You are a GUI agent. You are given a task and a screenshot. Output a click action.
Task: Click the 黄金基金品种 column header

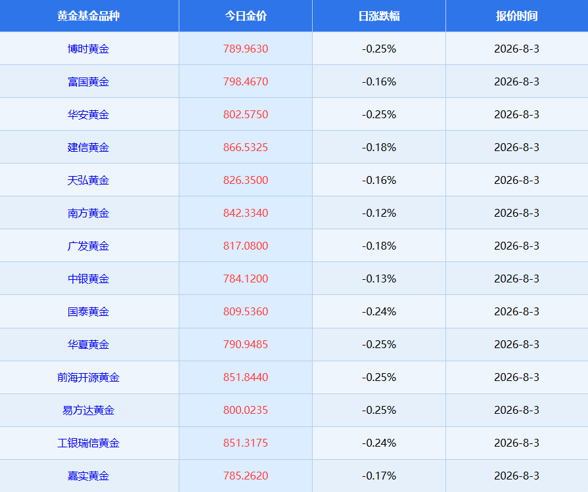pos(88,16)
